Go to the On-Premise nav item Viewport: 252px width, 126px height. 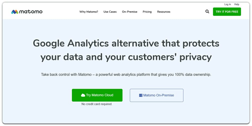130,12
